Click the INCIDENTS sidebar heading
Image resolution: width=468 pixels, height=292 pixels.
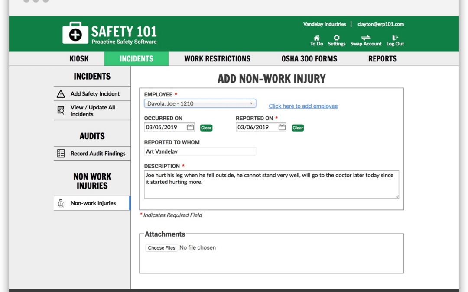(x=92, y=76)
